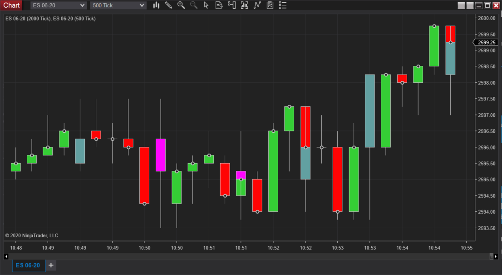Viewport: 502px width, 275px height.
Task: Show the data box
Action: tap(219, 5)
